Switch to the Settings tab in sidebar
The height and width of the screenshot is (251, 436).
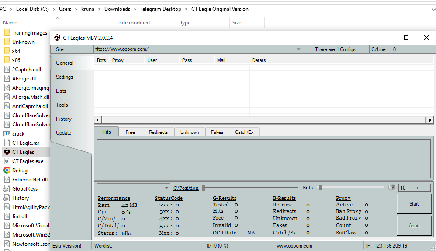[x=65, y=77]
